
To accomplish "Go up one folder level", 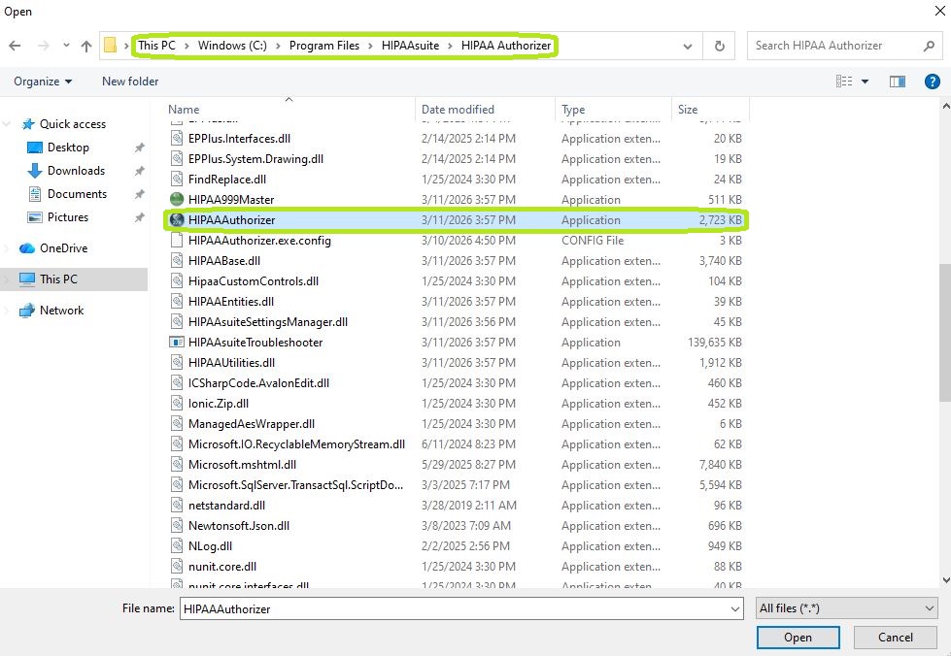I will click(x=86, y=46).
